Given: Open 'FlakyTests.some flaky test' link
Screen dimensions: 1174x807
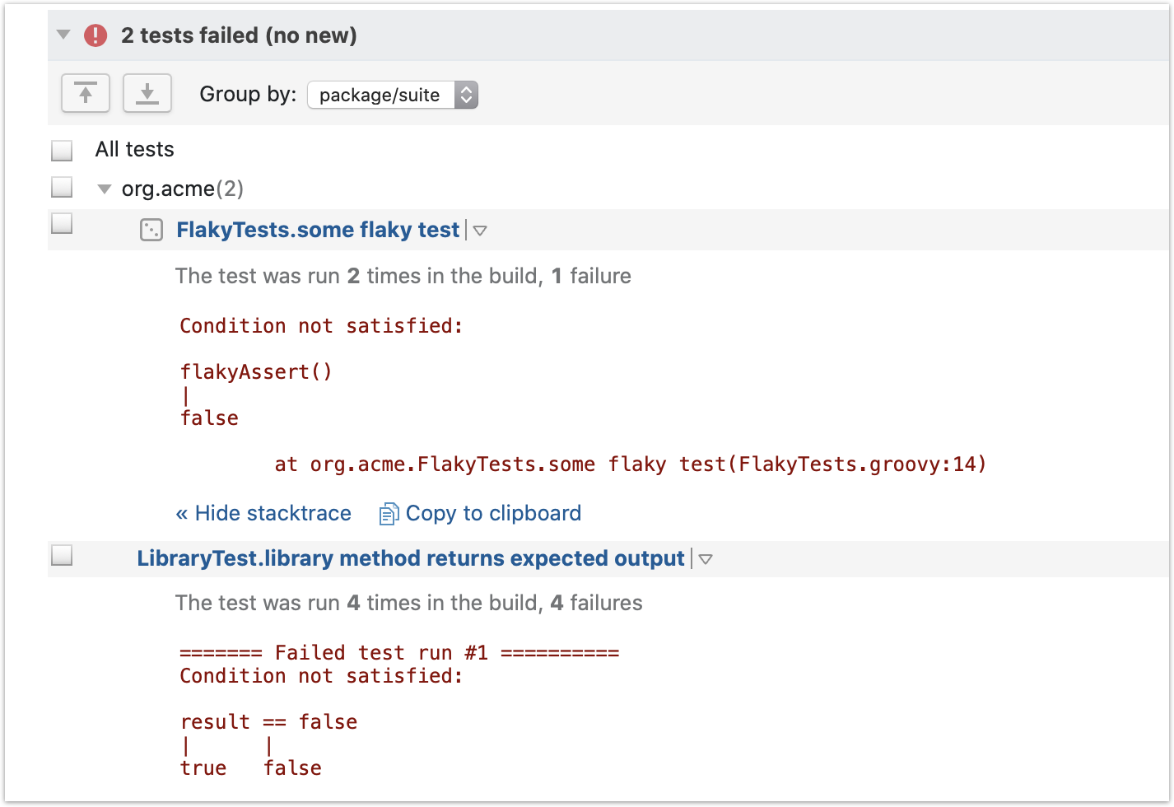Looking at the screenshot, I should point(318,230).
